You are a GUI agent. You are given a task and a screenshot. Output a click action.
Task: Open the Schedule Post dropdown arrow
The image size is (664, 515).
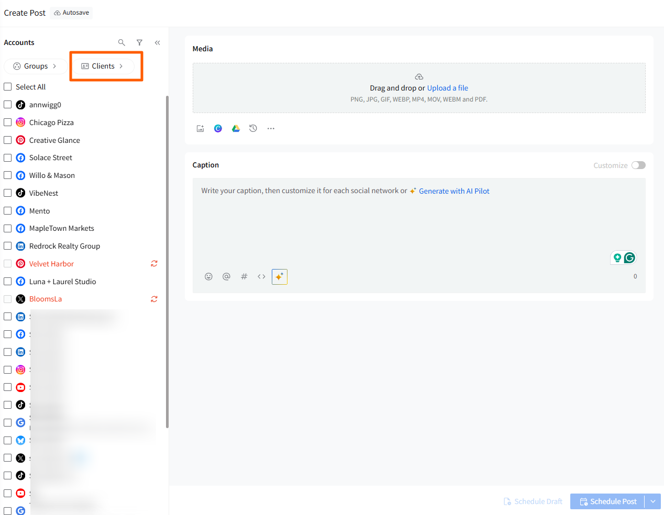653,501
